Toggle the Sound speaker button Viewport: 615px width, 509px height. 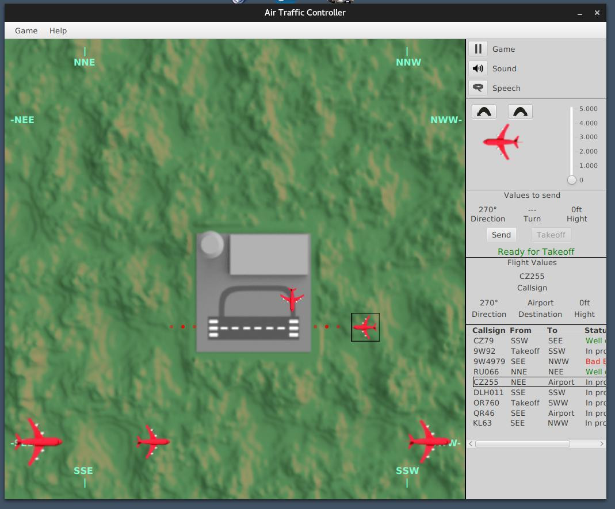click(x=478, y=68)
